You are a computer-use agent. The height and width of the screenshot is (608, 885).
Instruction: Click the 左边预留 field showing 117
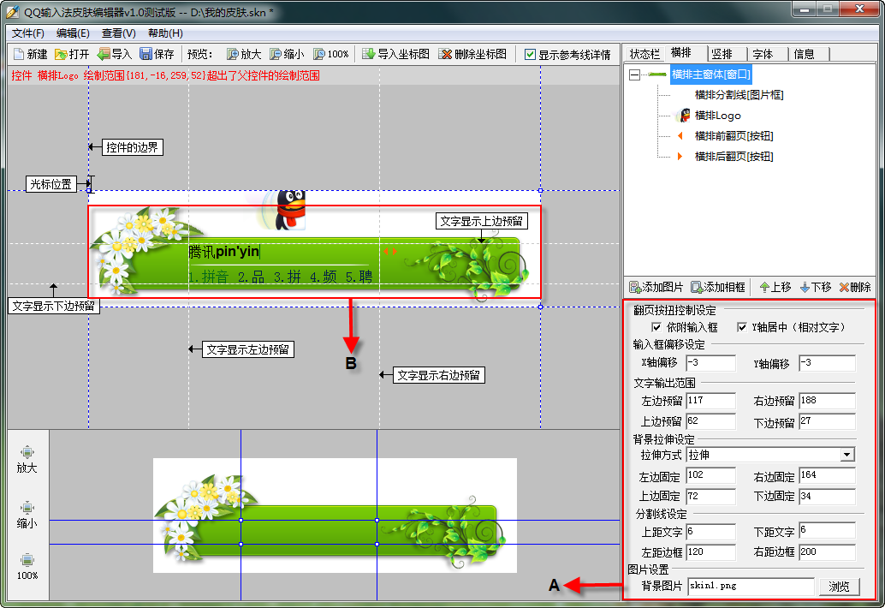[x=710, y=401]
